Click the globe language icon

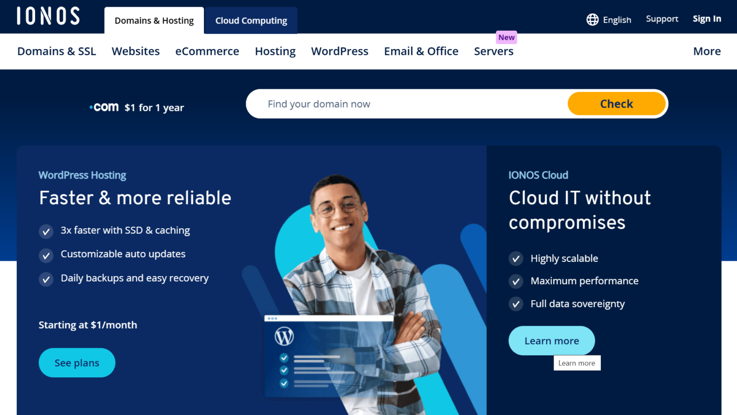tap(592, 19)
